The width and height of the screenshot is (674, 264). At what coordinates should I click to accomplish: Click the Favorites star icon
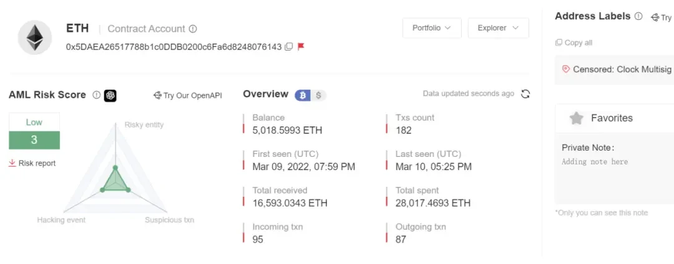(577, 118)
